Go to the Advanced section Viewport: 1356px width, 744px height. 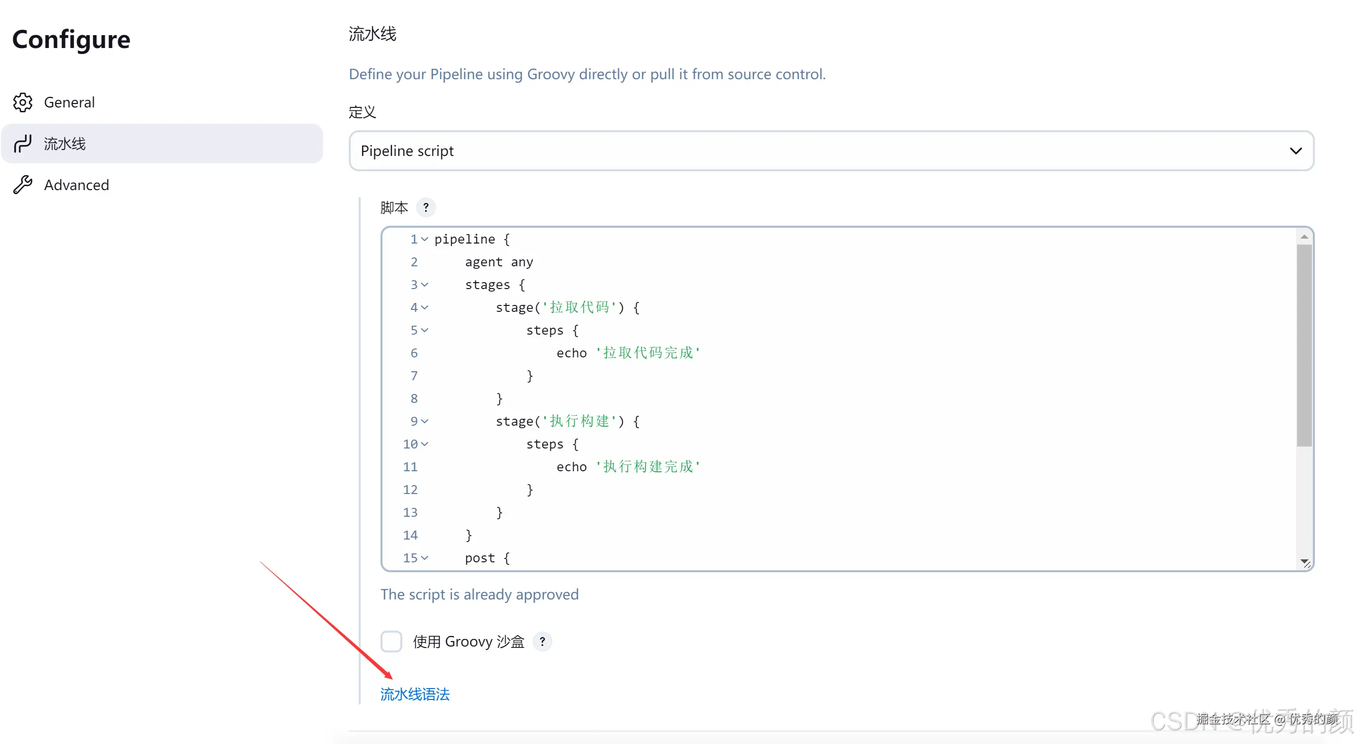(76, 185)
